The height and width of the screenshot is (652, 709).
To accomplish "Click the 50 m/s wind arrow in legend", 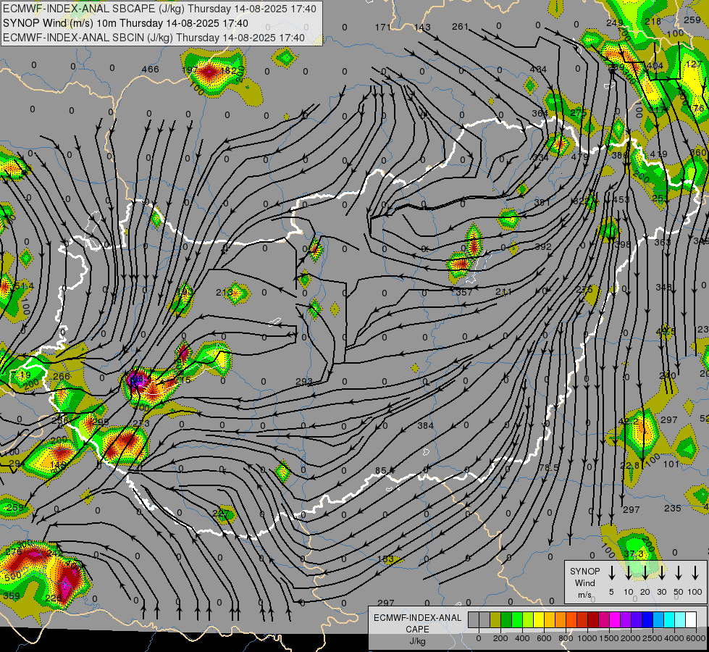I will pos(679,573).
